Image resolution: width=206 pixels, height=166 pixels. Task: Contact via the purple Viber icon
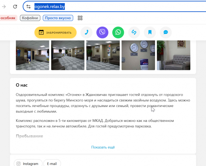[102, 32]
